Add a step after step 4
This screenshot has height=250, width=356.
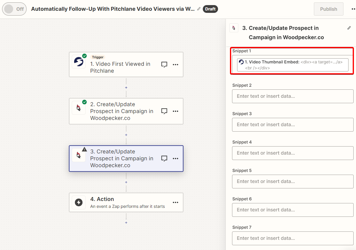coord(126,223)
